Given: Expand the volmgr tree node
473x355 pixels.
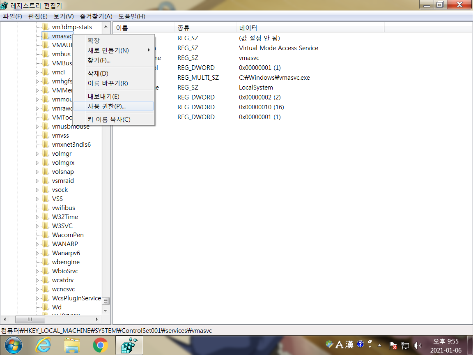Looking at the screenshot, I should [37, 154].
